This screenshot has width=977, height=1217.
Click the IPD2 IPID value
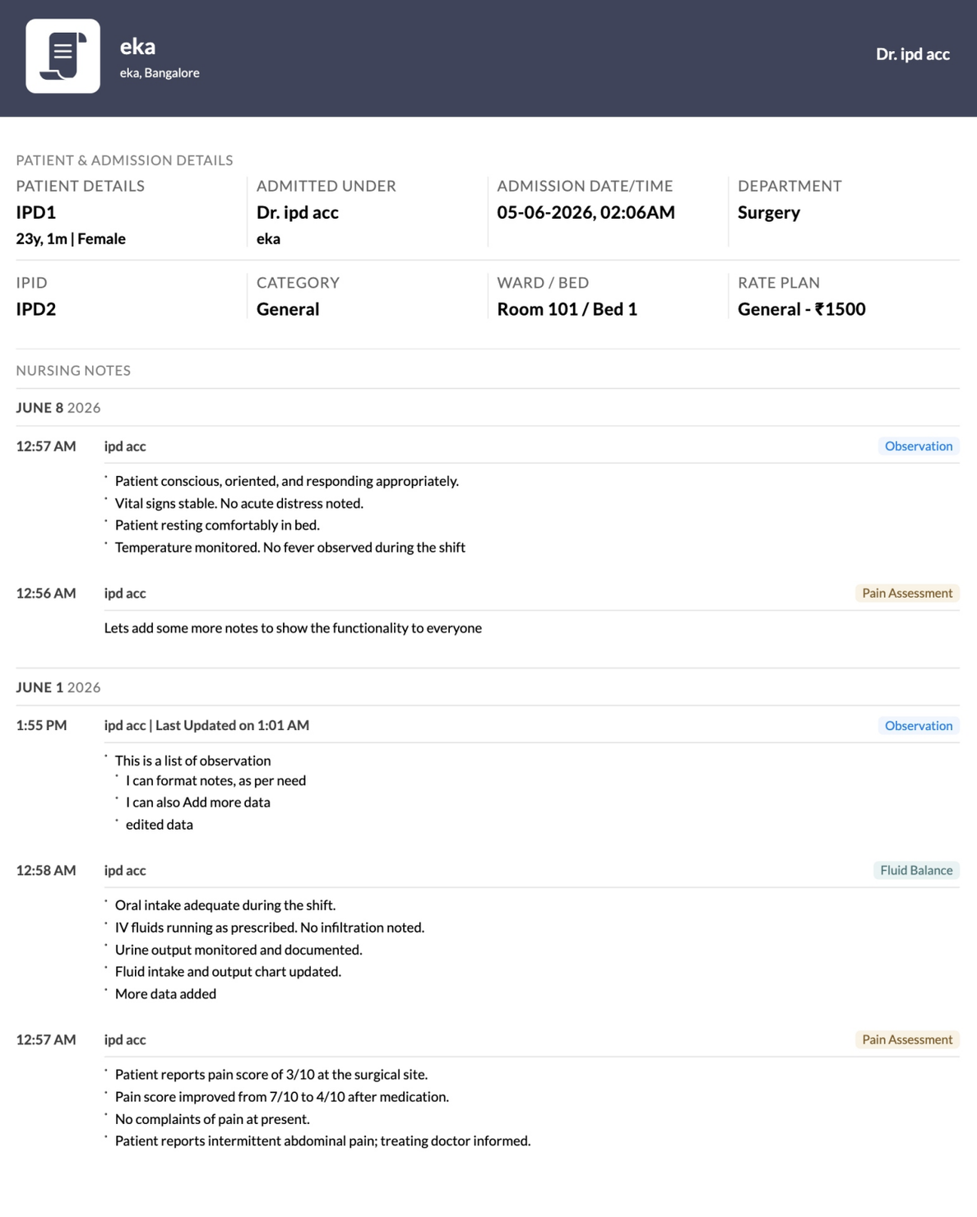click(x=36, y=309)
